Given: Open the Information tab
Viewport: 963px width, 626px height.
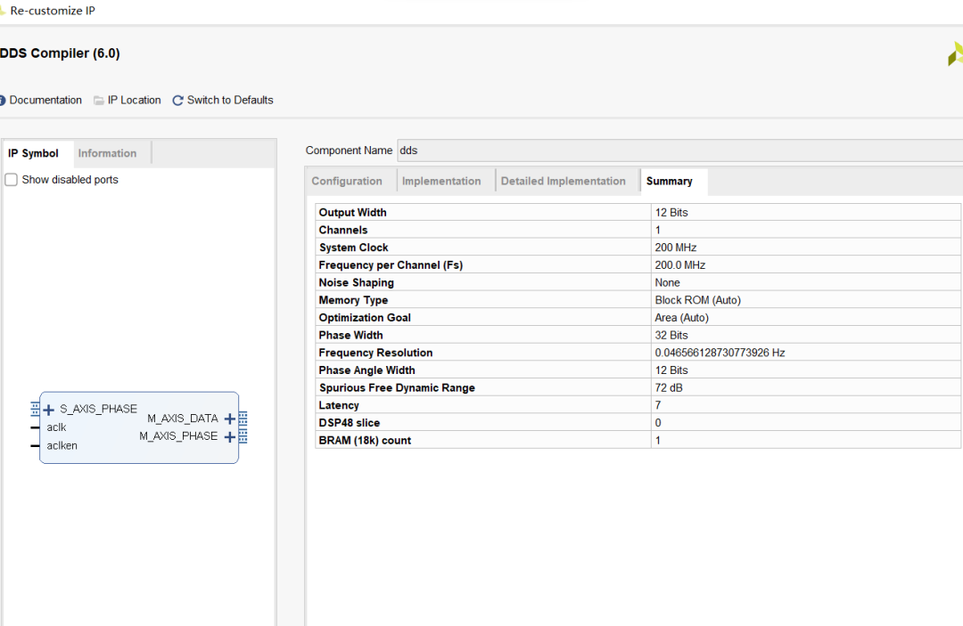Looking at the screenshot, I should [108, 153].
